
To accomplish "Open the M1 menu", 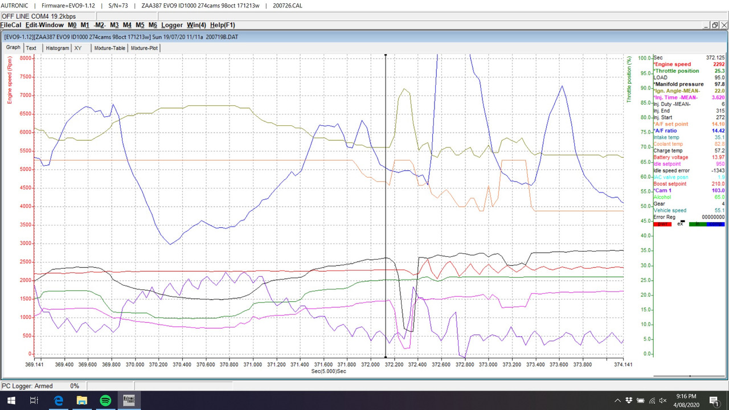I will pyautogui.click(x=84, y=25).
